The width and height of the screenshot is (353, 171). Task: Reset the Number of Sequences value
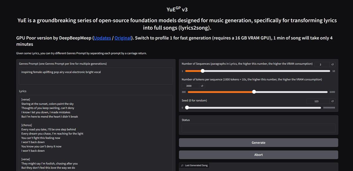coord(332,64)
